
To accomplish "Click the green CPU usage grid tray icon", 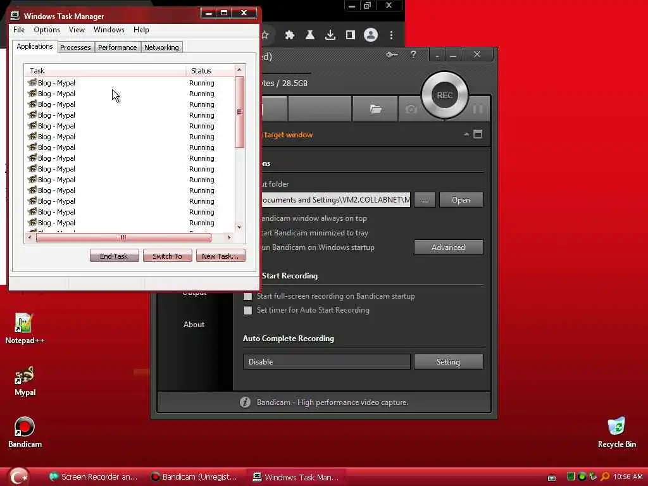I will tap(571, 477).
